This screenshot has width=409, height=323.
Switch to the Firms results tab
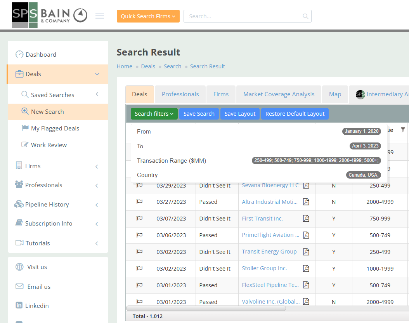[x=221, y=94]
